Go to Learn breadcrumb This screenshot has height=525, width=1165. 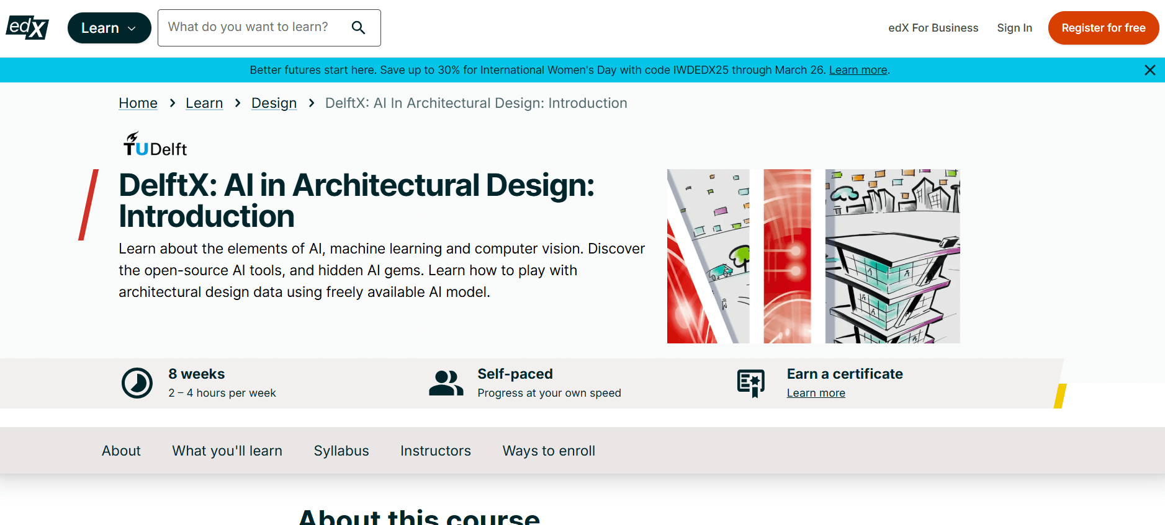(x=204, y=103)
